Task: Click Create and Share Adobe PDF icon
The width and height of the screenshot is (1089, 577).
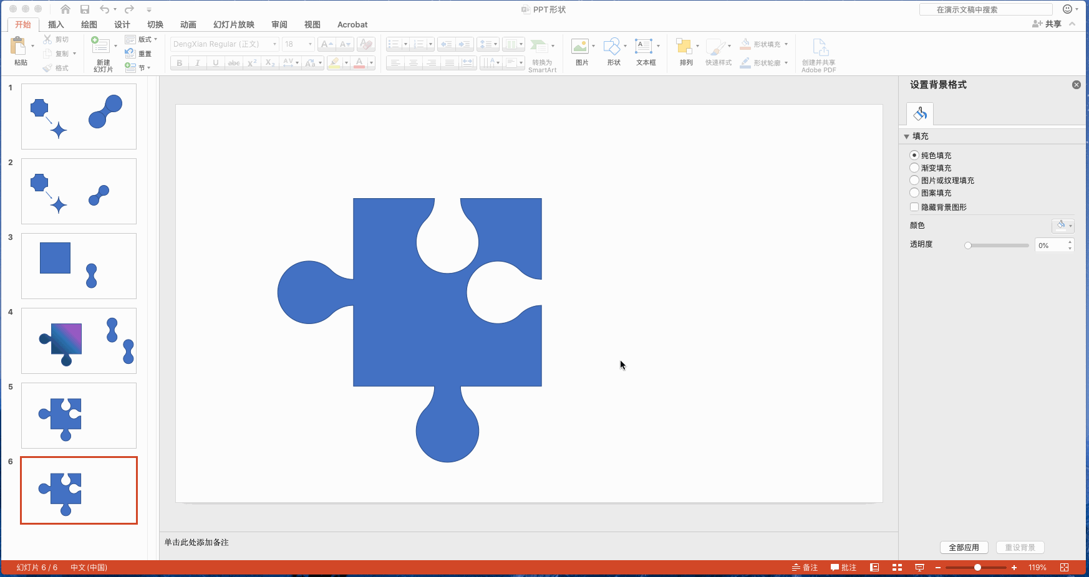Action: click(x=819, y=47)
